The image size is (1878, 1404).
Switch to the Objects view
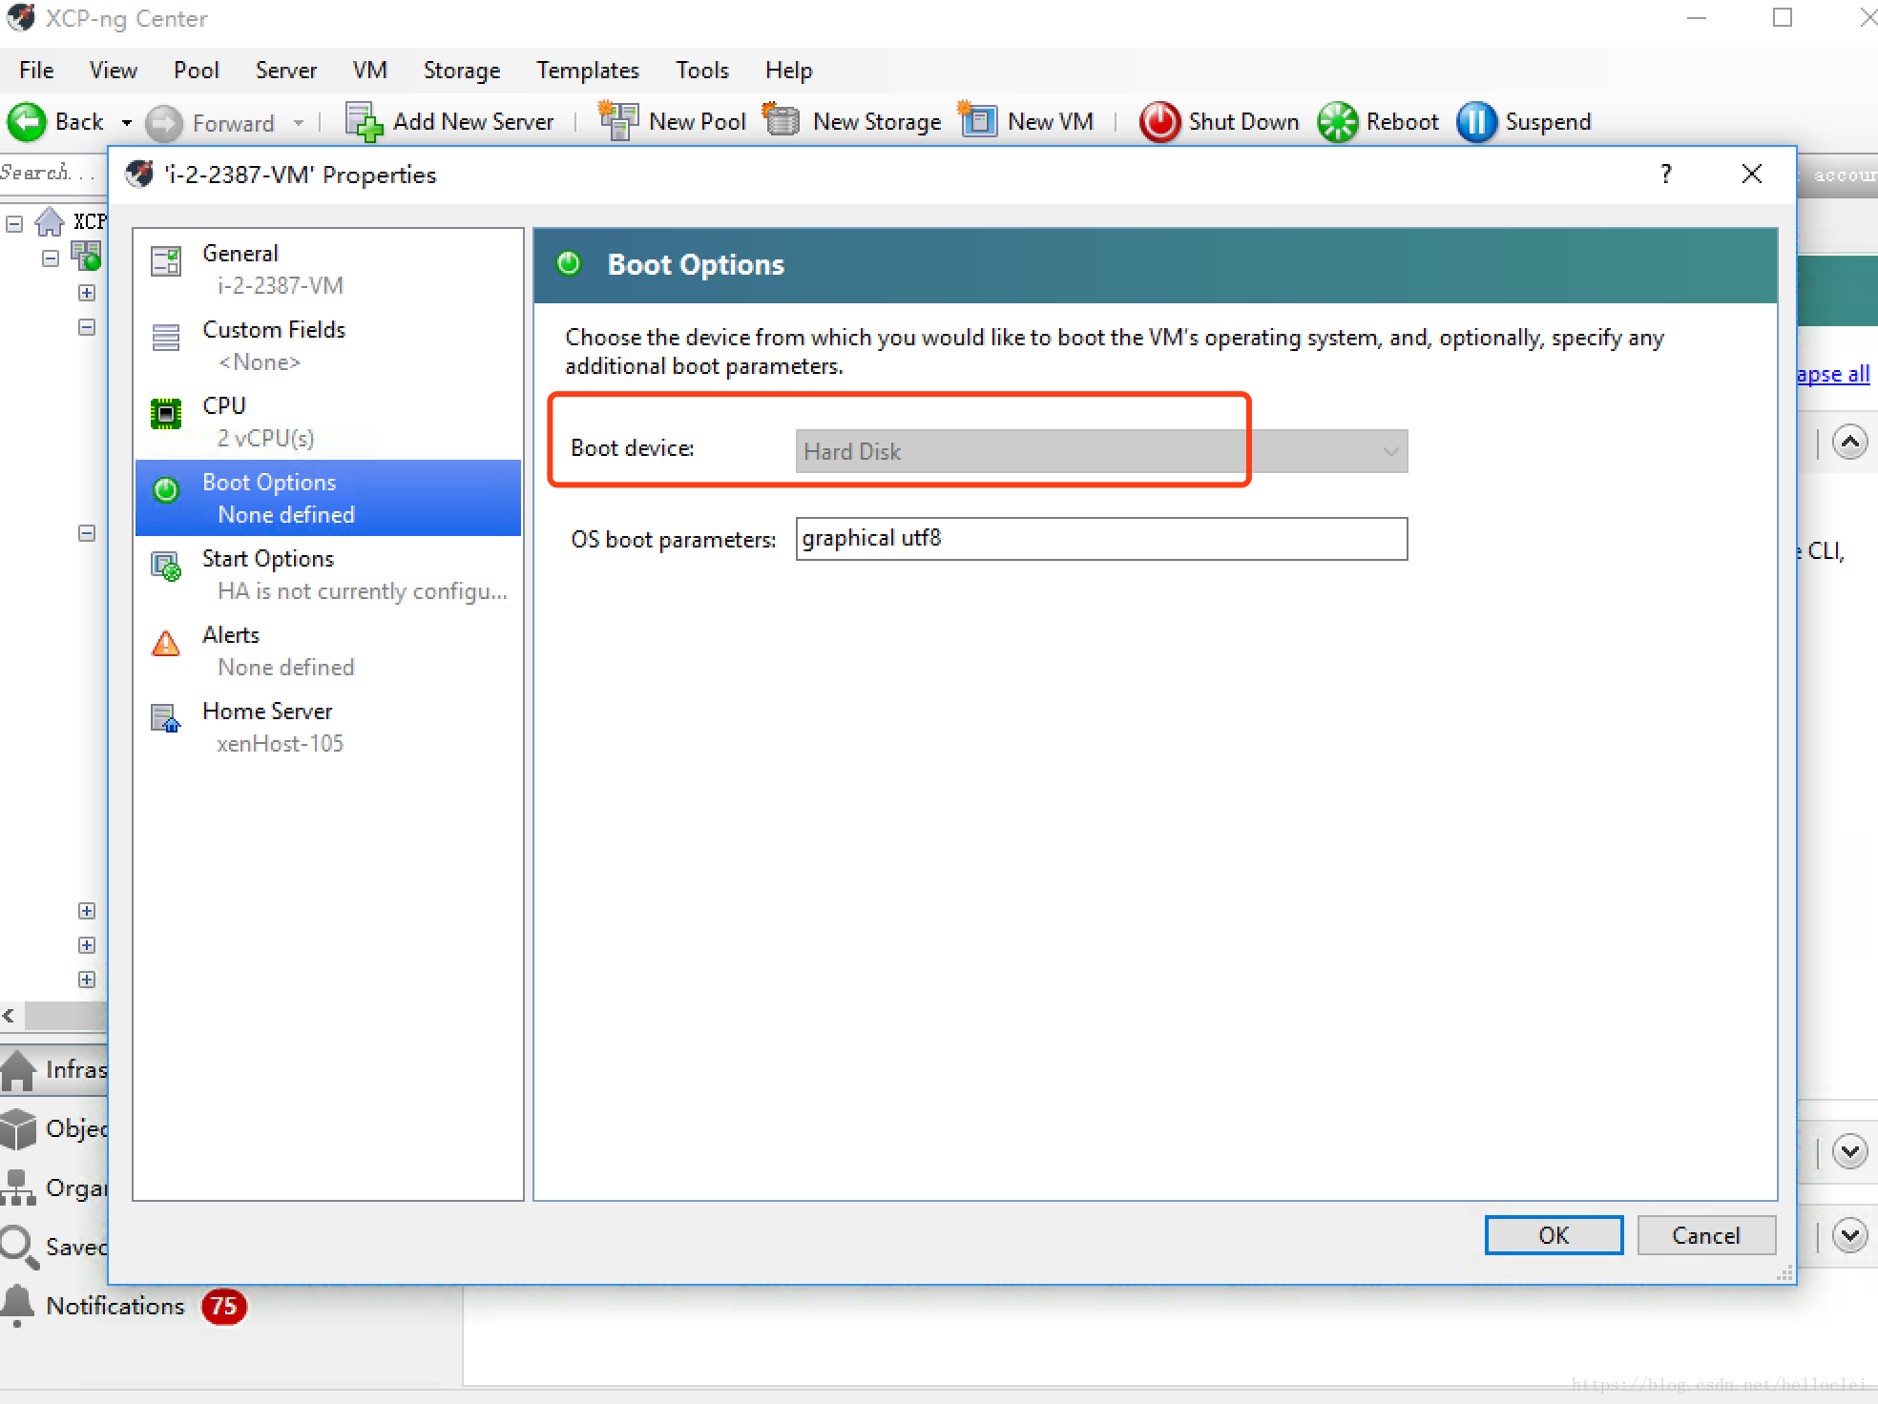pos(54,1128)
